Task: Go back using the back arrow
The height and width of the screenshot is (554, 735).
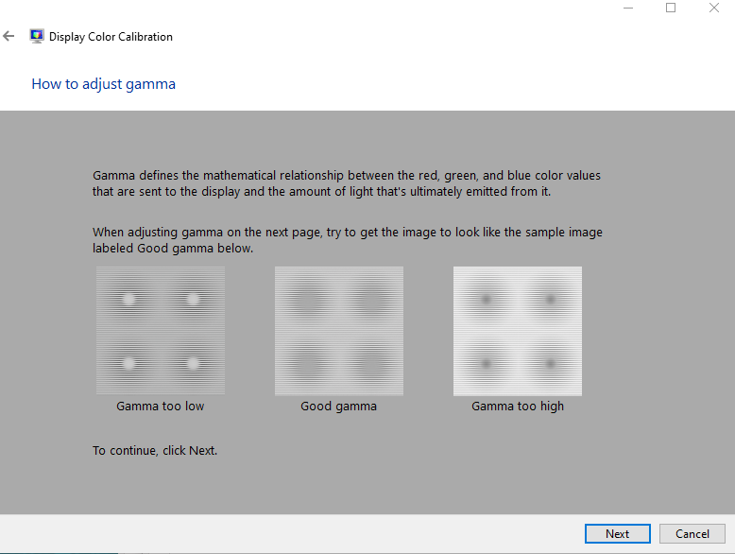Action: (x=9, y=36)
